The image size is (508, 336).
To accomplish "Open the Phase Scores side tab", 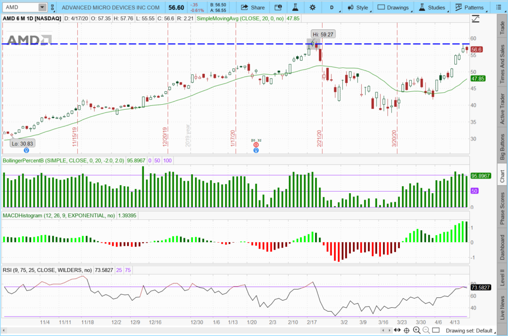I will (x=502, y=208).
